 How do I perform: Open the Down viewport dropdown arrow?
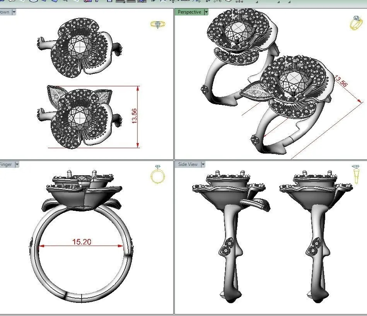(14, 12)
